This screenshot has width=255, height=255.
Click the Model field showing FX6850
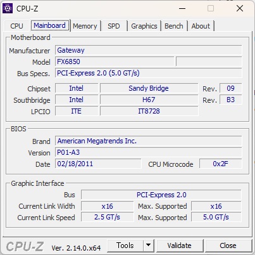115,62
